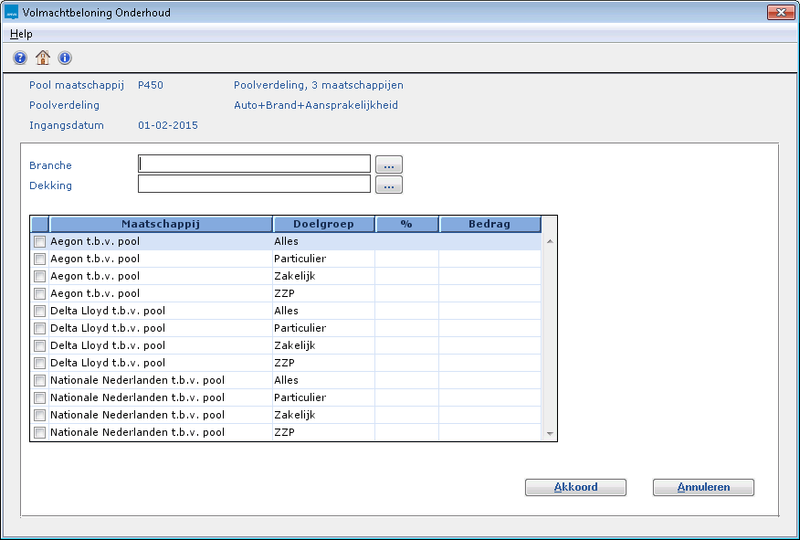Click the blue question mark help icon
The height and width of the screenshot is (540, 800).
pos(20,58)
